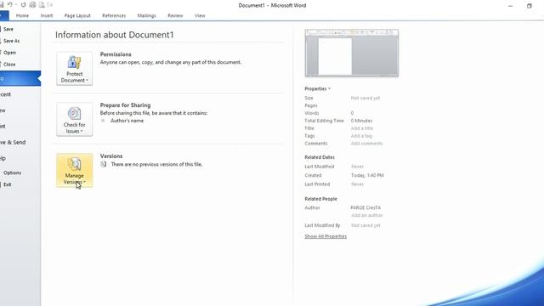
Task: Click the Undo icon in quick access toolbar
Action: tap(9, 5)
